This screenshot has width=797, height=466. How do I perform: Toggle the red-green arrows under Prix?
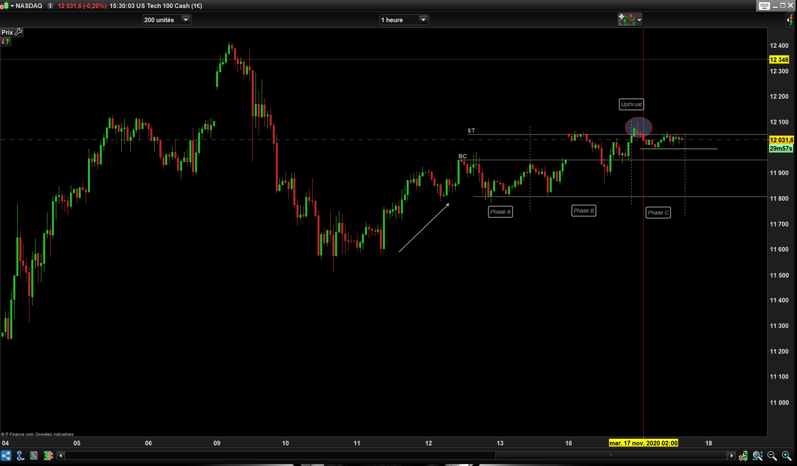click(5, 42)
